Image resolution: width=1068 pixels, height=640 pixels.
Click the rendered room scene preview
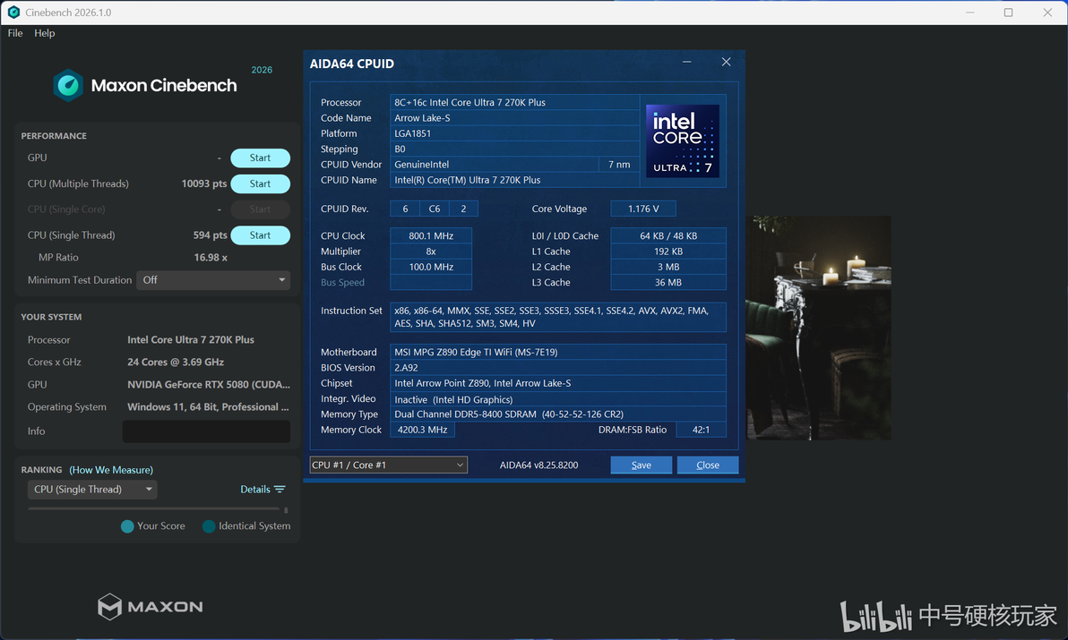(x=818, y=328)
